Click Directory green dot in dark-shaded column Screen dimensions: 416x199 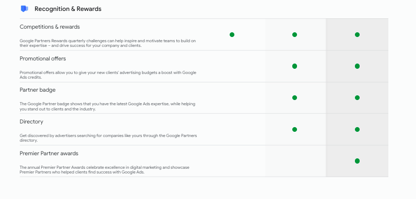pos(357,129)
